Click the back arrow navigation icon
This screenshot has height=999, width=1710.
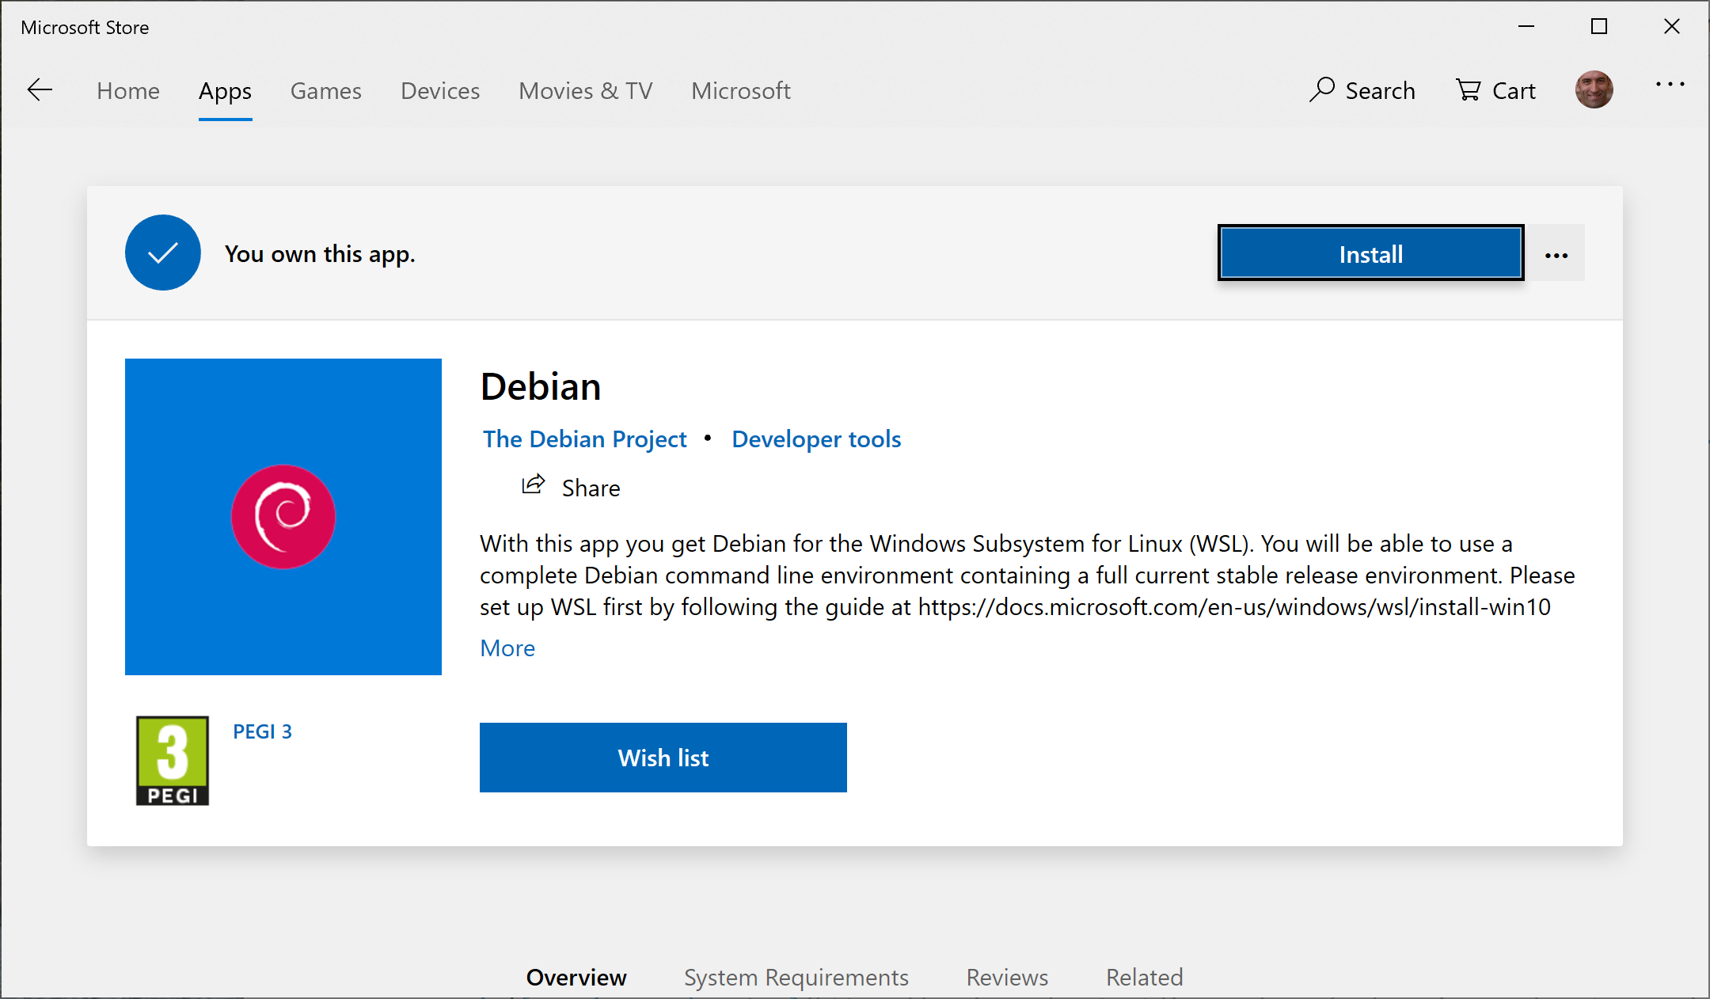coord(40,90)
